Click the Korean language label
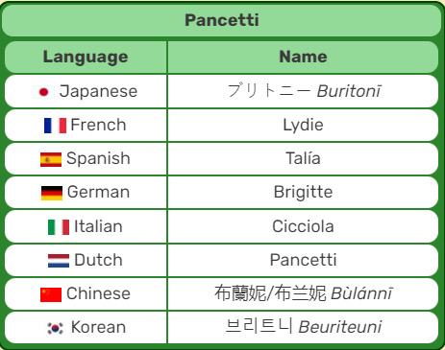This screenshot has height=350, width=445. pos(98,327)
